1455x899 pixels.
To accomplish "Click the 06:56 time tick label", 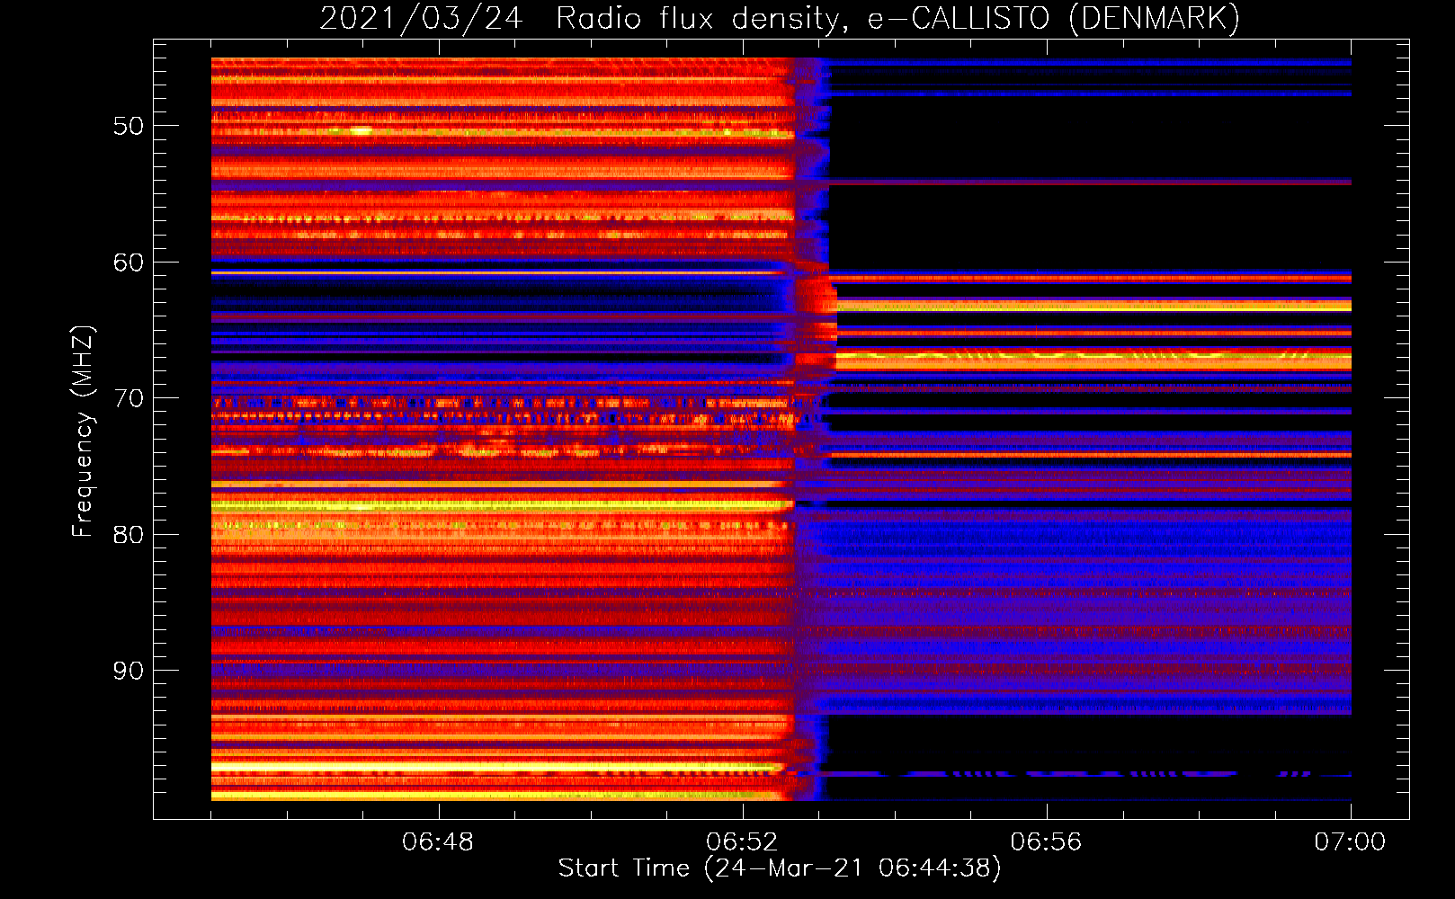I will coord(1046,842).
